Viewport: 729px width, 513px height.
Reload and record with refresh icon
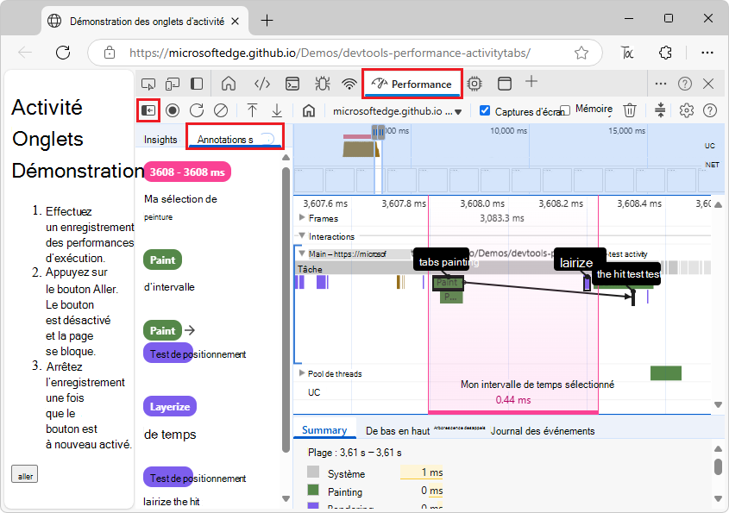197,110
